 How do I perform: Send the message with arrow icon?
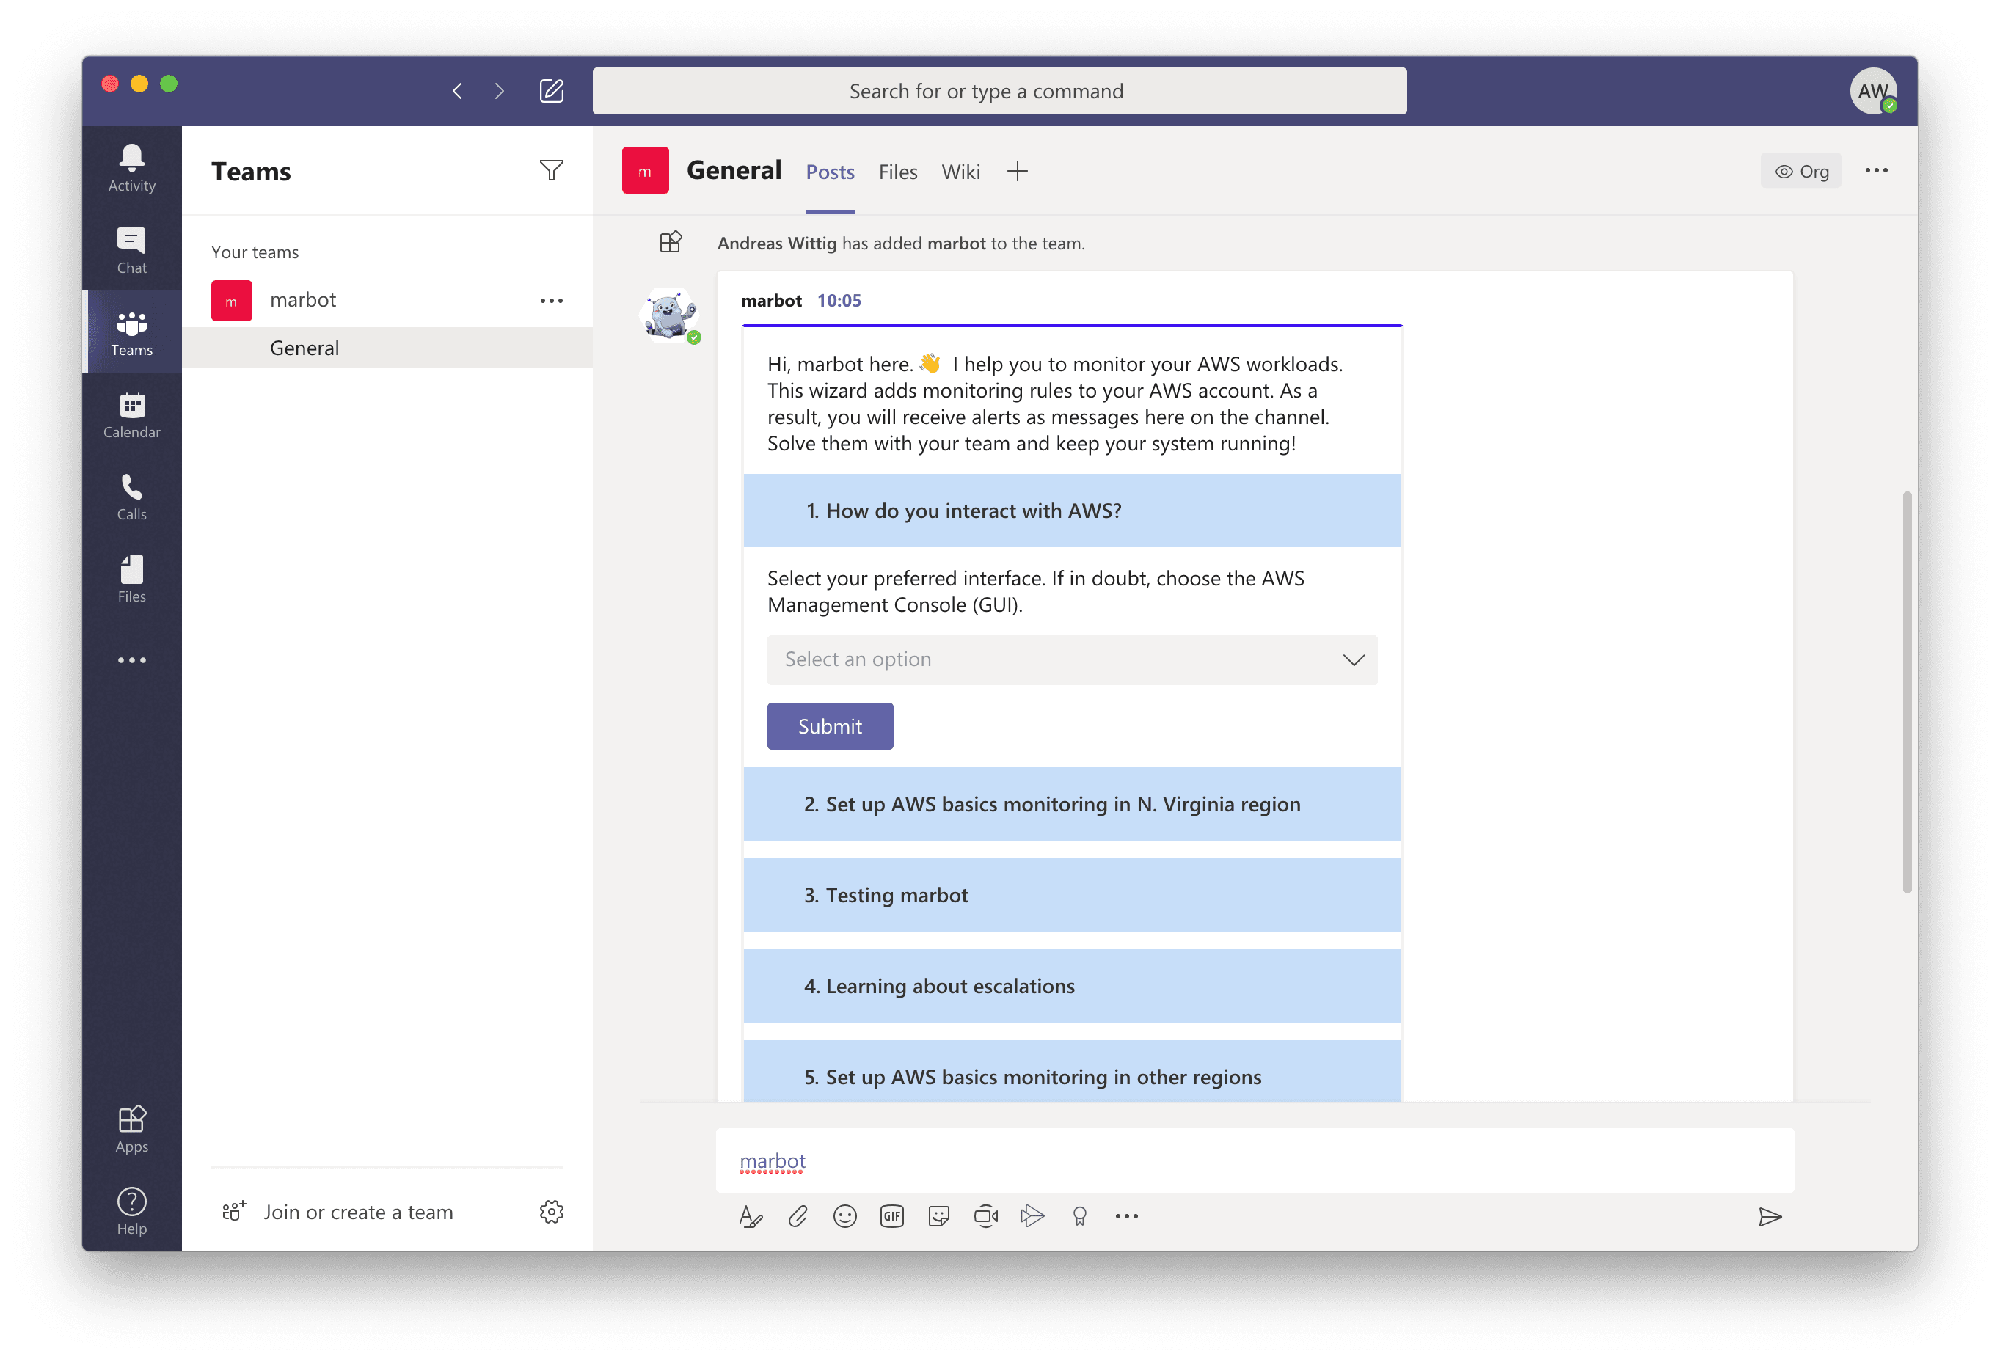tap(1770, 1215)
